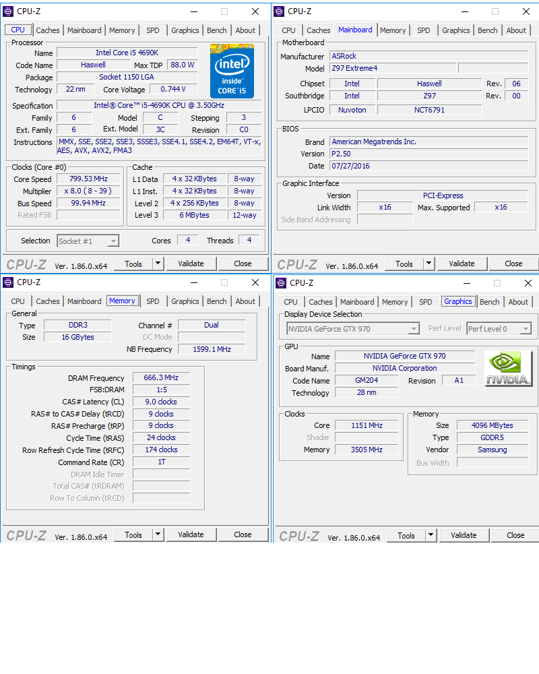Click the processor name field Intel Core i5 4690K
Image resolution: width=539 pixels, height=674 pixels.
127,53
